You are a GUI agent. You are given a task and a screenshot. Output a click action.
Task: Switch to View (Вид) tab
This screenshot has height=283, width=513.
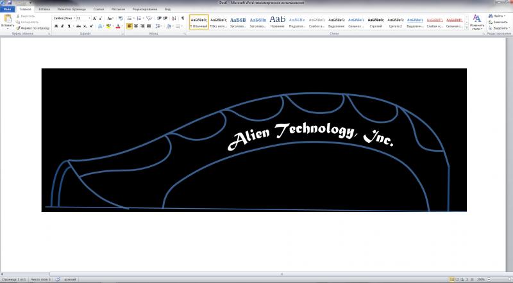tap(167, 9)
